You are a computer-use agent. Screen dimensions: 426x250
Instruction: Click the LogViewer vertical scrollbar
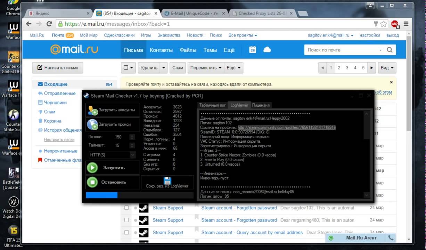click(366, 155)
